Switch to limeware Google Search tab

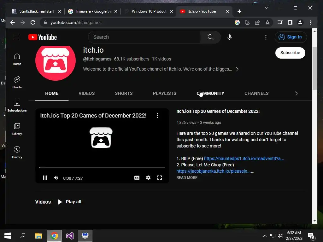pos(93,11)
